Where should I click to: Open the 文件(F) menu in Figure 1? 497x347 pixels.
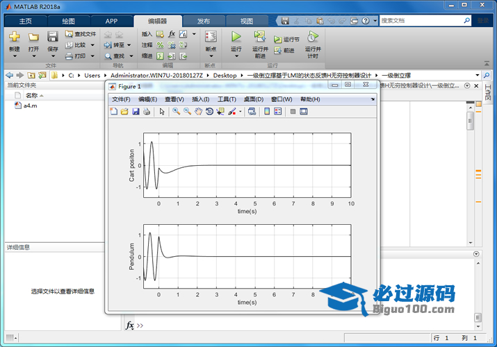tap(121, 99)
